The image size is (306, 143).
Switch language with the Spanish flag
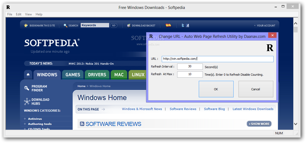pyautogui.click(x=168, y=25)
